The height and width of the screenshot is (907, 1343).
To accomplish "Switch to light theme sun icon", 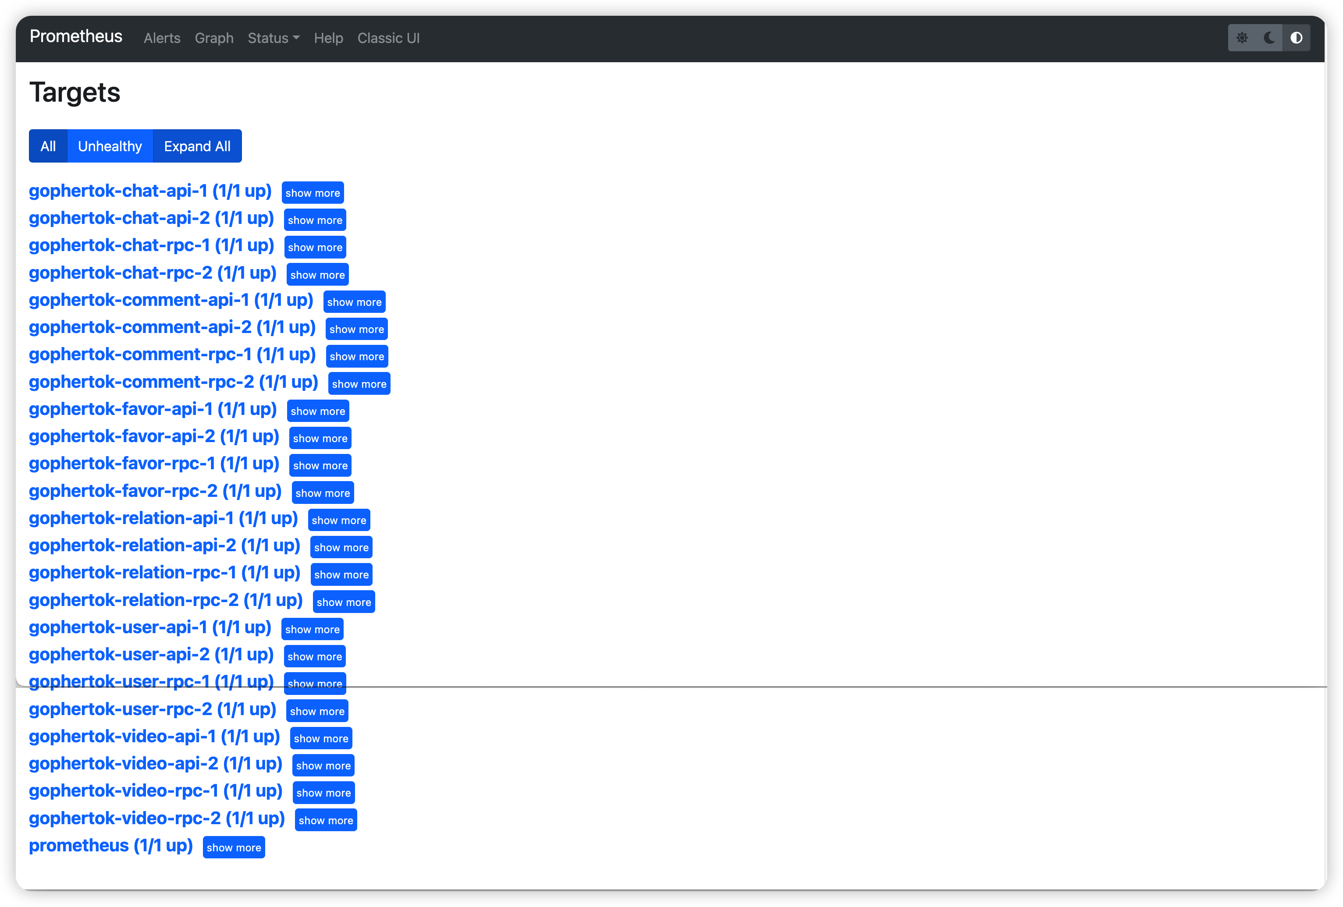I will [x=1242, y=38].
